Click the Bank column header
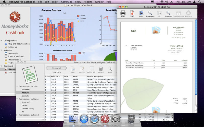 pos(68,76)
